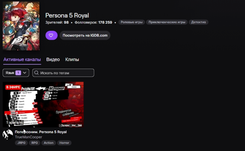This screenshot has width=245, height=151.
Task: Open the live stream preview thumbnail
Action: [43, 104]
